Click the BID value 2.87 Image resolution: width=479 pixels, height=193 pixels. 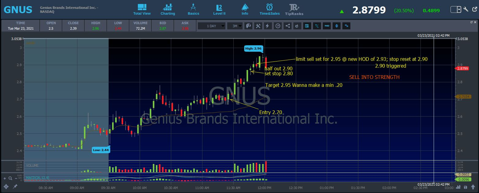tap(163, 28)
